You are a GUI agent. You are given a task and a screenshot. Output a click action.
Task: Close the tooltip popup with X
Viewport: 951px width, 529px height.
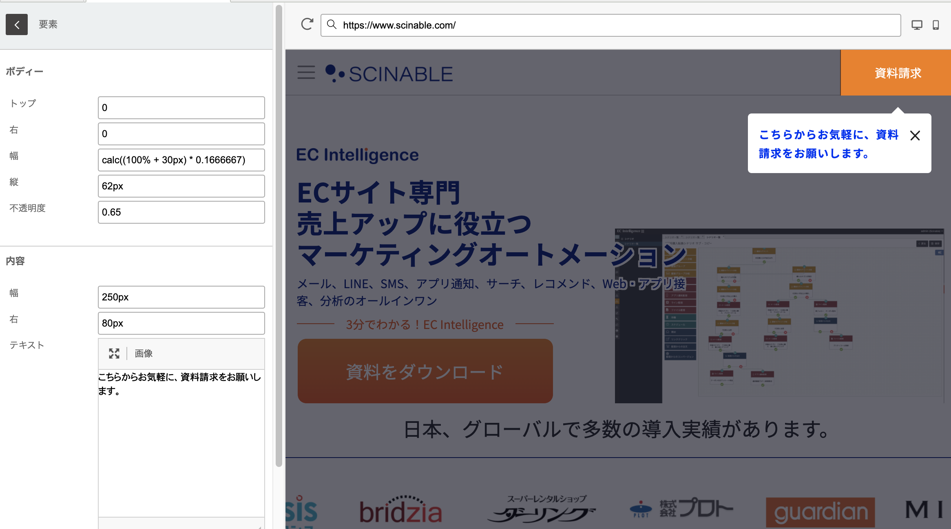point(915,136)
